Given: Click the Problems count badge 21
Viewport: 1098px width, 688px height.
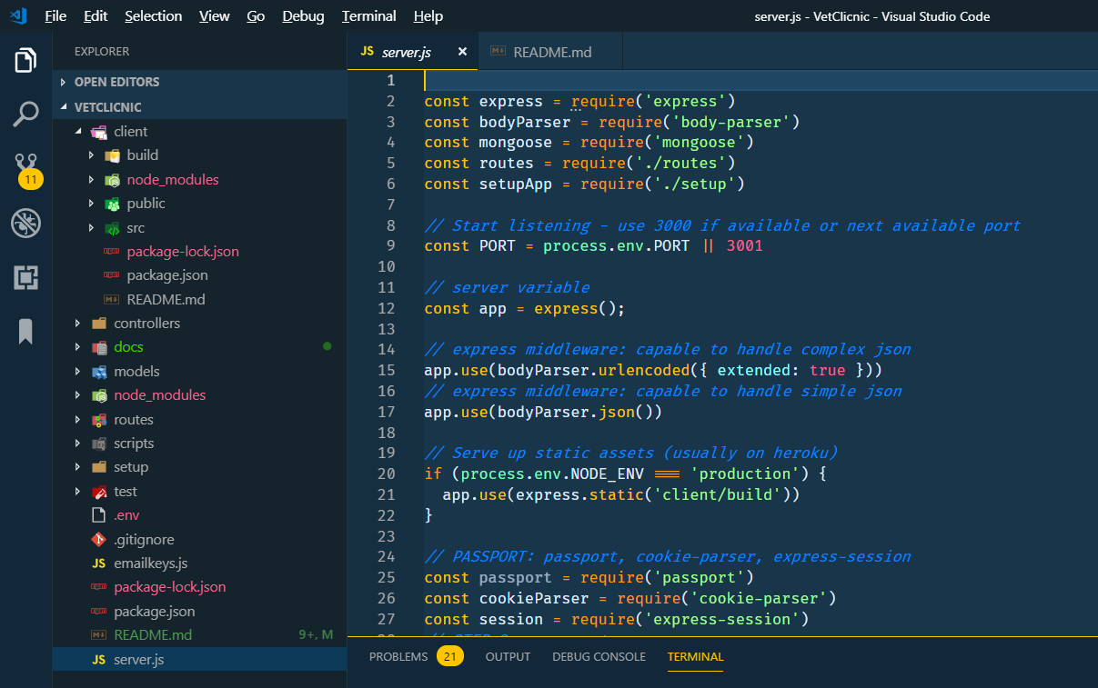Looking at the screenshot, I should (x=449, y=656).
